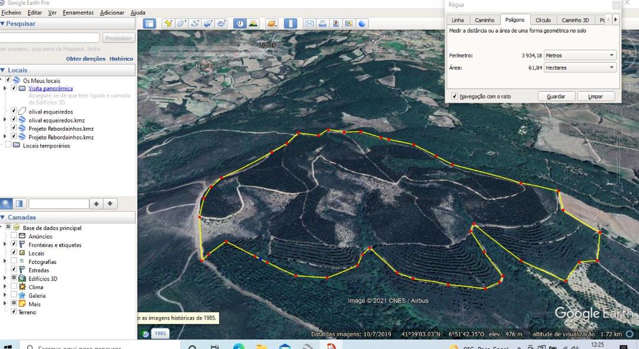Add a path from the toolbar

point(195,24)
